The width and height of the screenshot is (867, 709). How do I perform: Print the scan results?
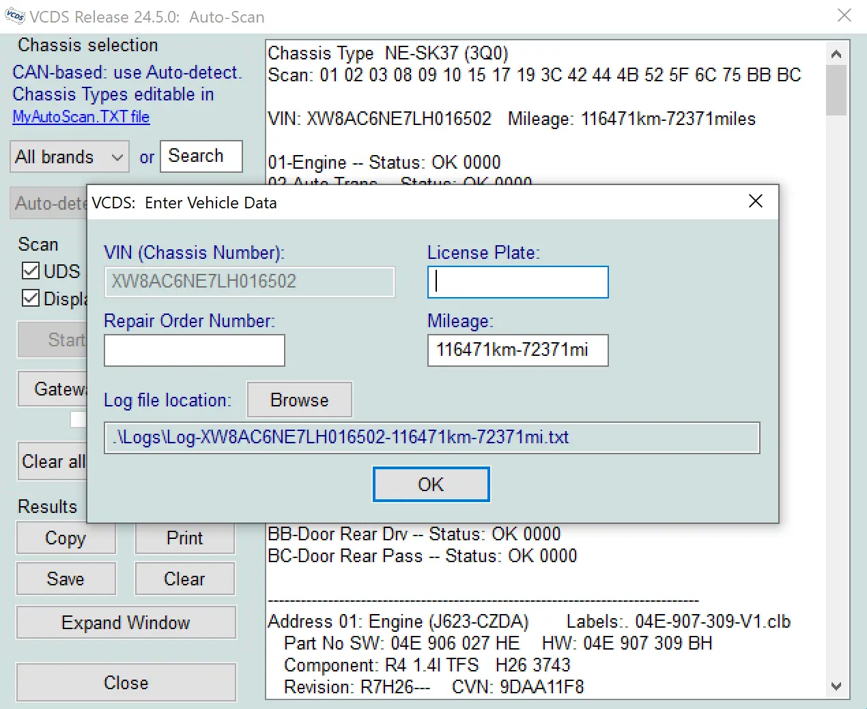[185, 538]
